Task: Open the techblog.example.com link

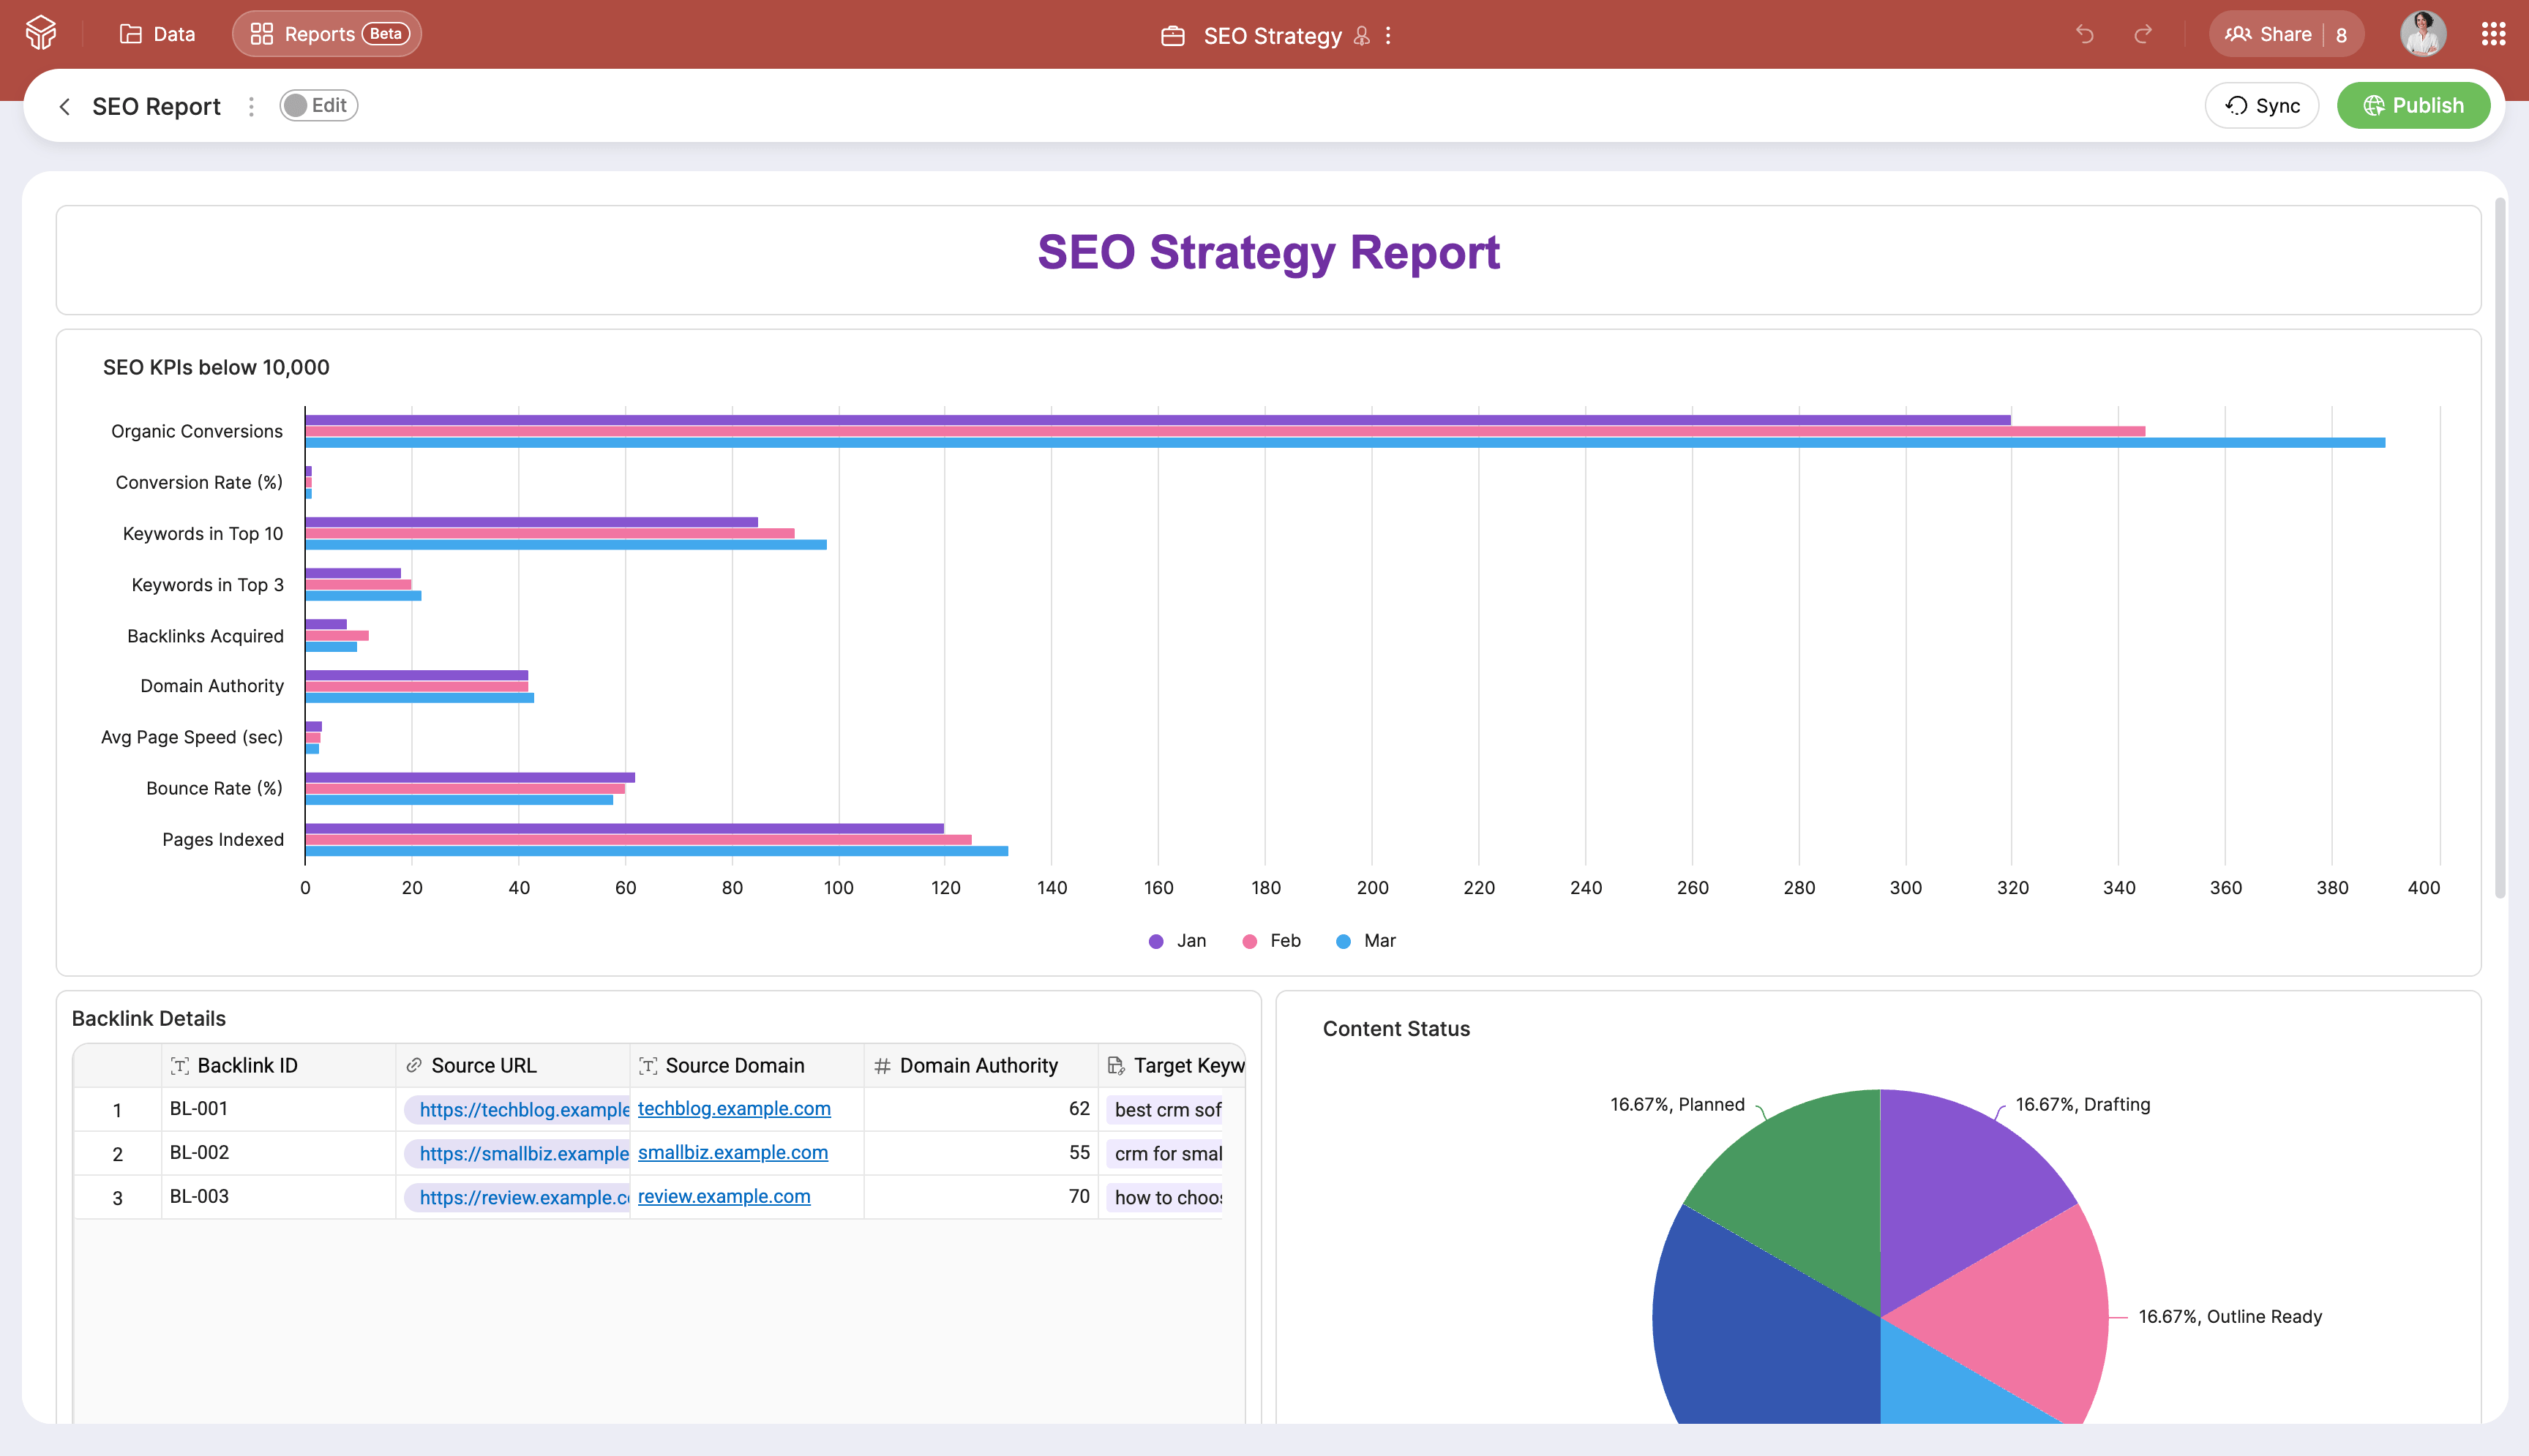Action: [x=734, y=1109]
